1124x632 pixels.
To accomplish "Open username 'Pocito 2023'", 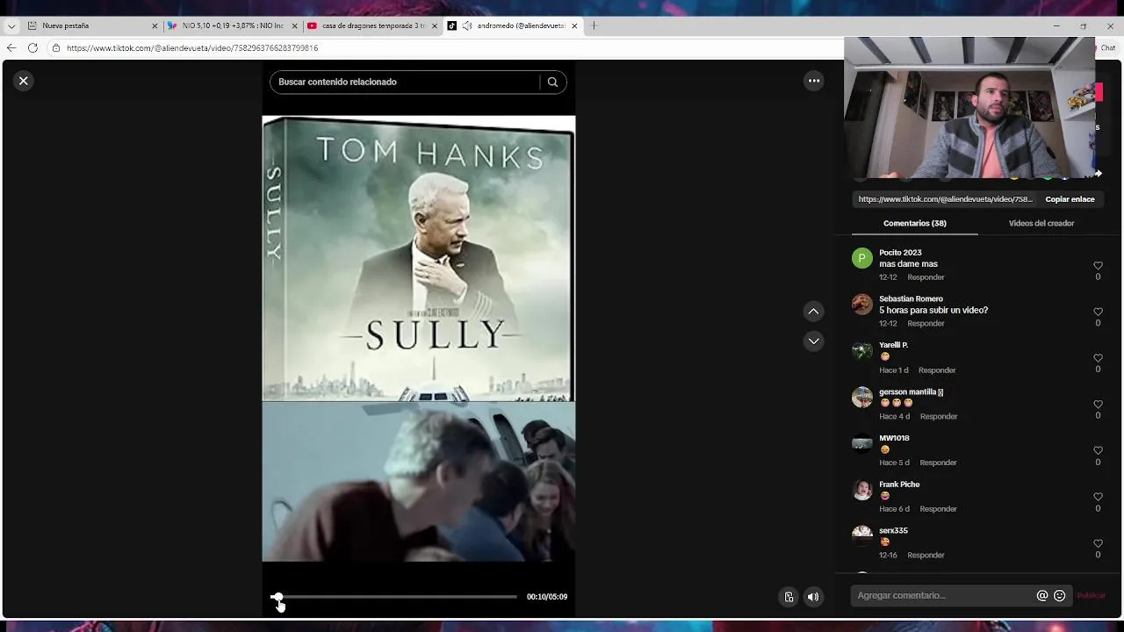I will click(x=900, y=253).
